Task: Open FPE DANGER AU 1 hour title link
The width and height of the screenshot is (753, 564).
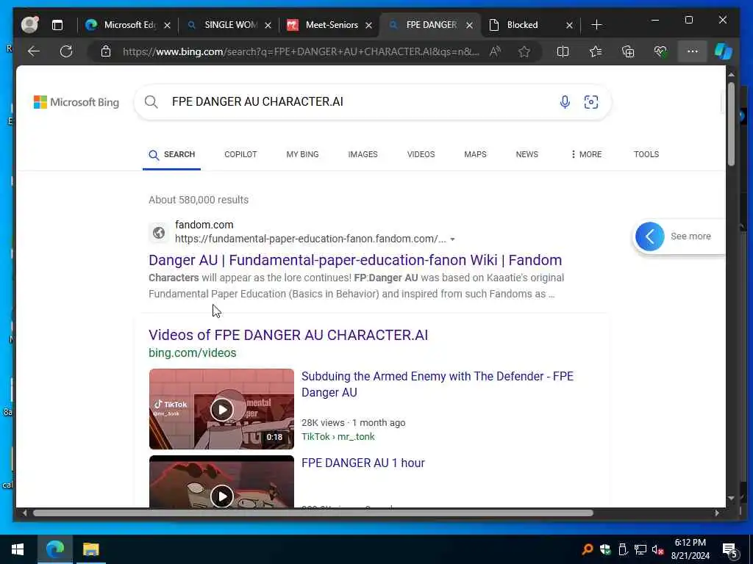Action: pos(363,463)
